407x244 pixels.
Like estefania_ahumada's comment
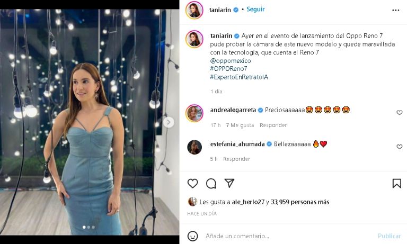400,147
